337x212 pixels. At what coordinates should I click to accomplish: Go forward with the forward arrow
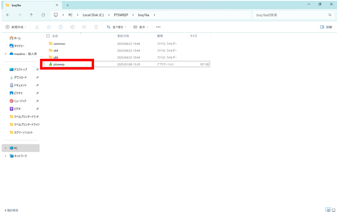(20, 15)
